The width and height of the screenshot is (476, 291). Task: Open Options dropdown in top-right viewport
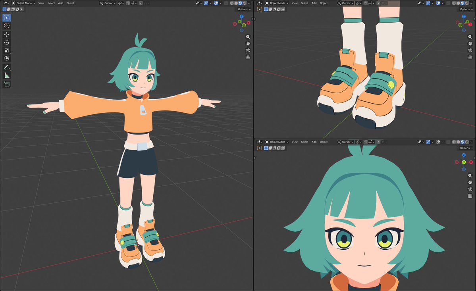tap(466, 9)
